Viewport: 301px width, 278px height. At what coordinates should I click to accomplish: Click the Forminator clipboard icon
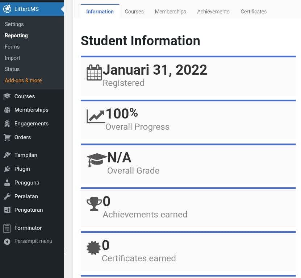click(7, 228)
